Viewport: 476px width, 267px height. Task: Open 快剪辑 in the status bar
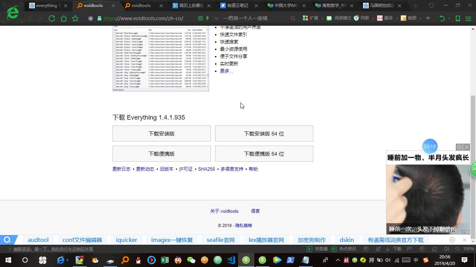pos(317,249)
